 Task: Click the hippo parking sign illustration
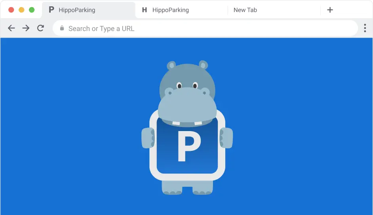tap(187, 127)
